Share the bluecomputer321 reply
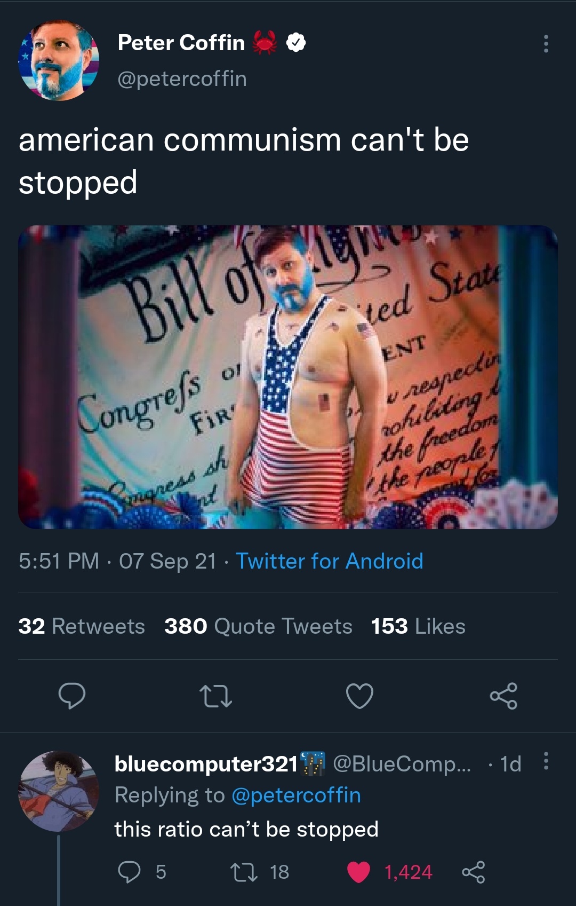 click(x=473, y=872)
